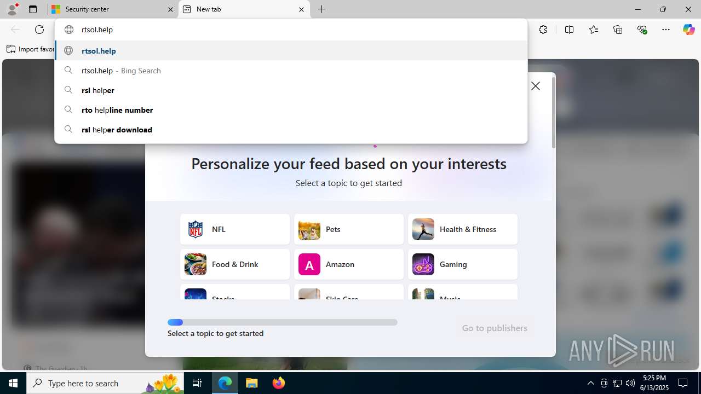Screen dimensions: 701x394
Task: Click Import favorites in bookmarks bar
Action: pyautogui.click(x=31, y=49)
